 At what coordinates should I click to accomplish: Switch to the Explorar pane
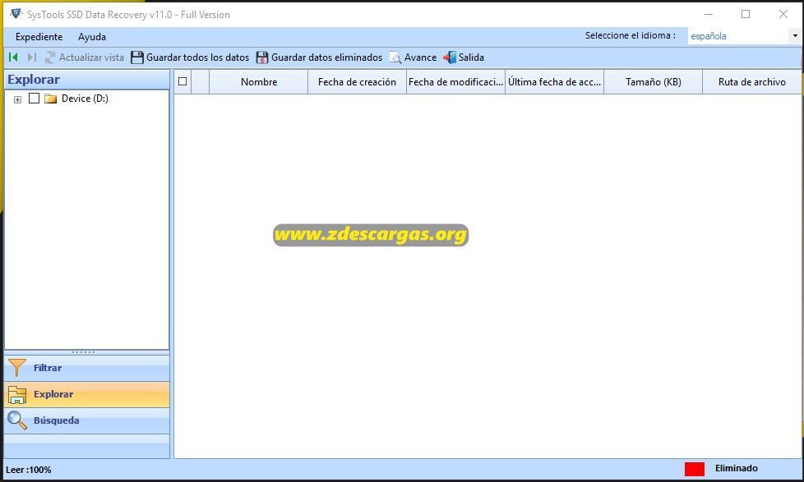coord(86,394)
